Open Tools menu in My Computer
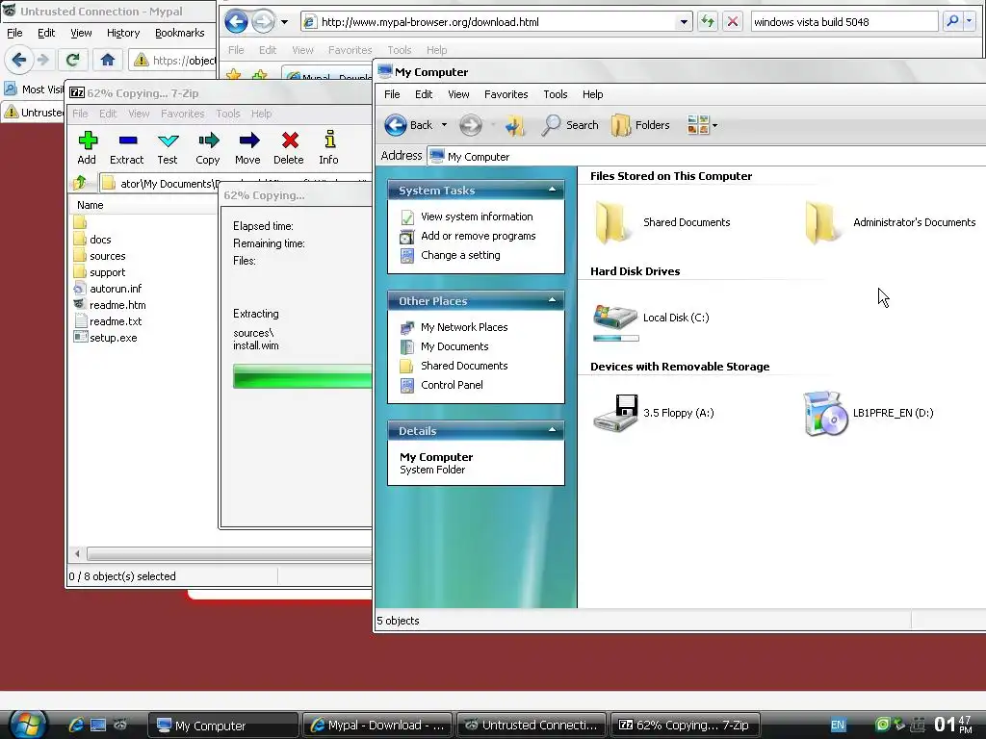This screenshot has width=986, height=739. pyautogui.click(x=556, y=94)
